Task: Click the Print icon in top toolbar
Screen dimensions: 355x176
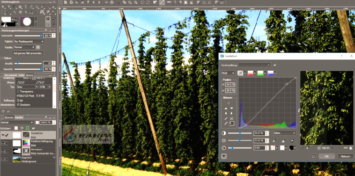Action: pos(111,2)
